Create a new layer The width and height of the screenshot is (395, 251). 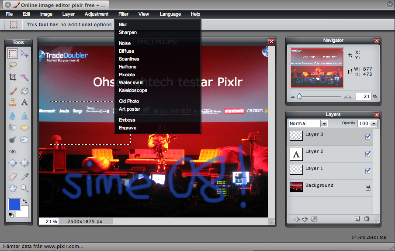[357, 219]
